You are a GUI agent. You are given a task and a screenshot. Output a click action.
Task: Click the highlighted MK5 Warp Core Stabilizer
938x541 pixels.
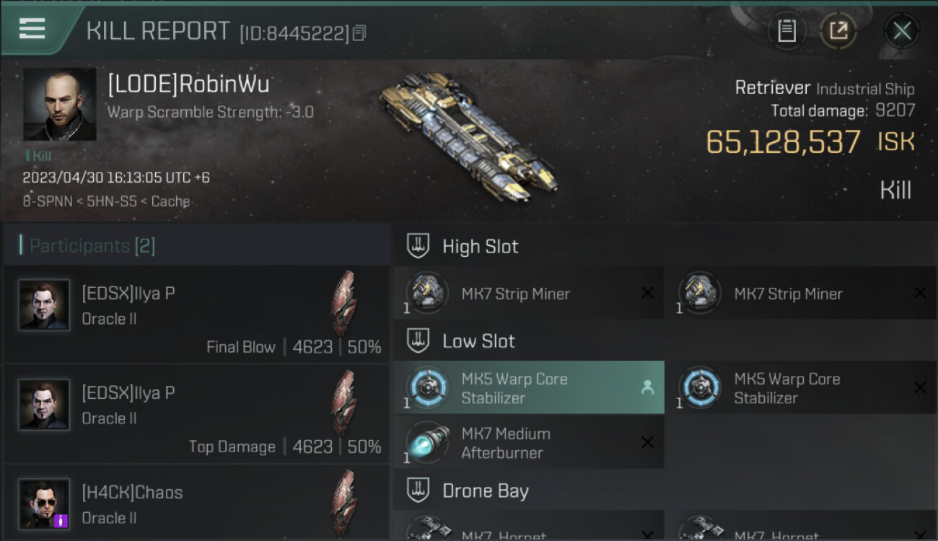coord(529,388)
